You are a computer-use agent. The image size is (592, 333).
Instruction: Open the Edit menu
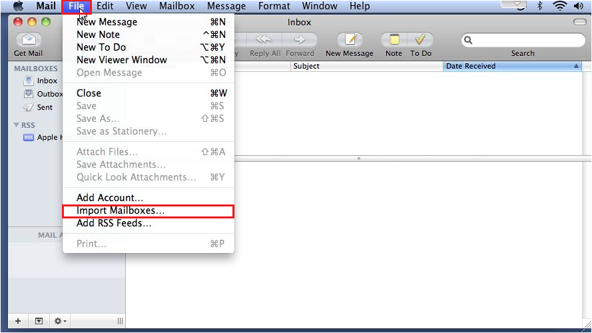[105, 6]
